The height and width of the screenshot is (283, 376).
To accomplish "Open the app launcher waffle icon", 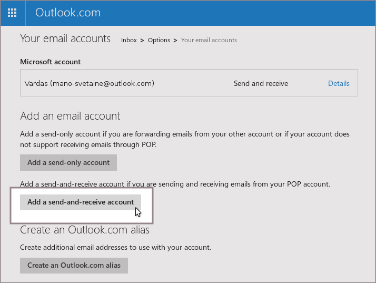I will pos(12,12).
